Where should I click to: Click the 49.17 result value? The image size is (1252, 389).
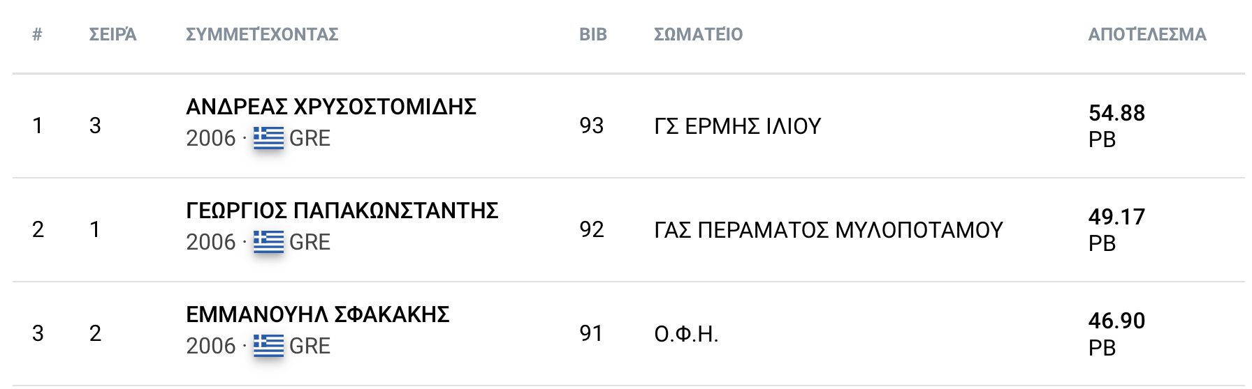[1116, 217]
